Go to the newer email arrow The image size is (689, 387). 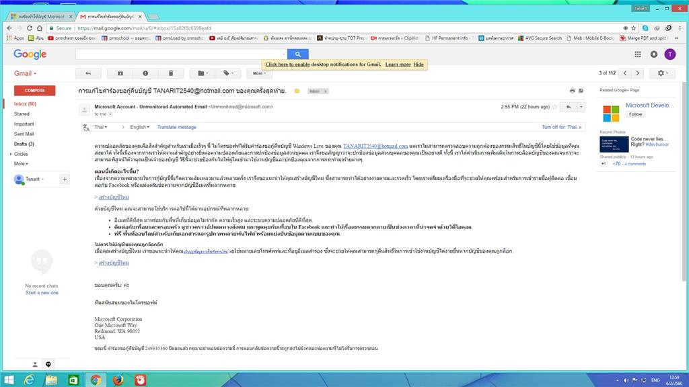click(x=625, y=73)
